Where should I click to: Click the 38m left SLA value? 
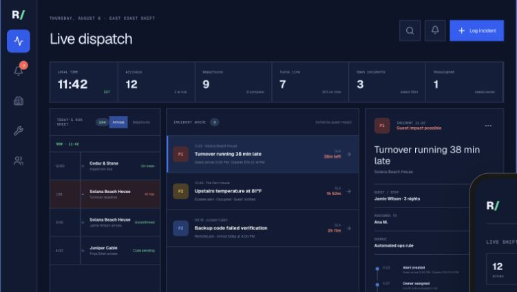[x=333, y=157]
